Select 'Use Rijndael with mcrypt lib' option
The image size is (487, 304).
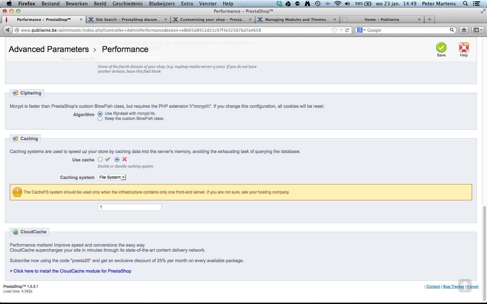pos(100,114)
